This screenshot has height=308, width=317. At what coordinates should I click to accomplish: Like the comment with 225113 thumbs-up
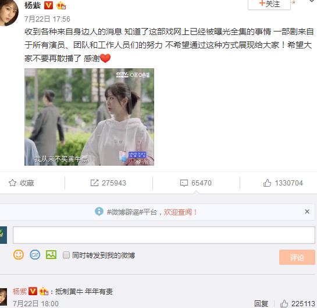pyautogui.click(x=284, y=303)
